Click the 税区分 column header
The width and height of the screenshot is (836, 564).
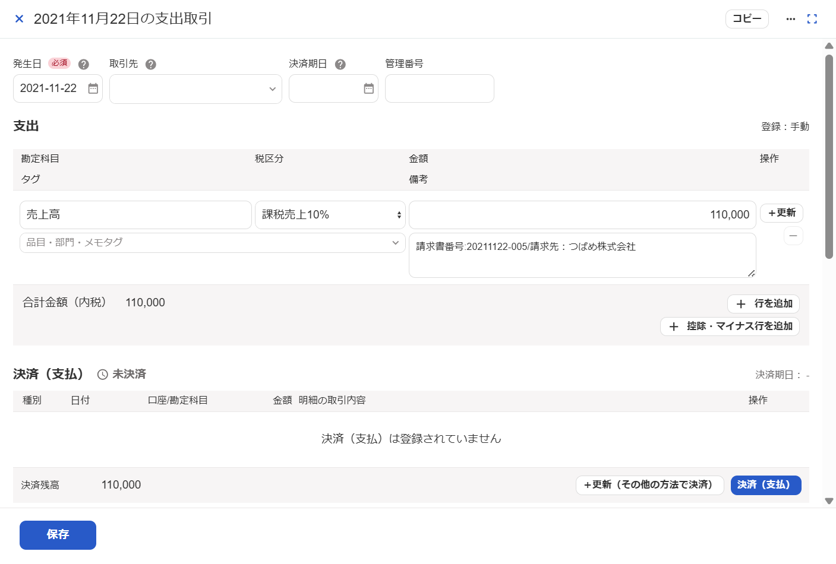click(x=269, y=159)
